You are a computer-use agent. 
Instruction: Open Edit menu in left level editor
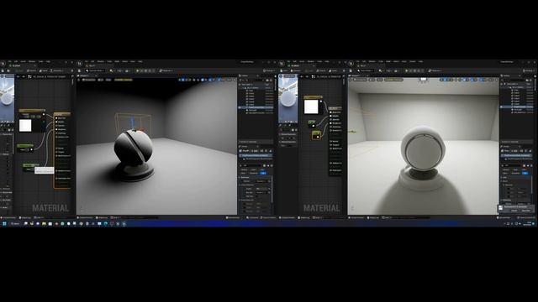[x=92, y=61]
